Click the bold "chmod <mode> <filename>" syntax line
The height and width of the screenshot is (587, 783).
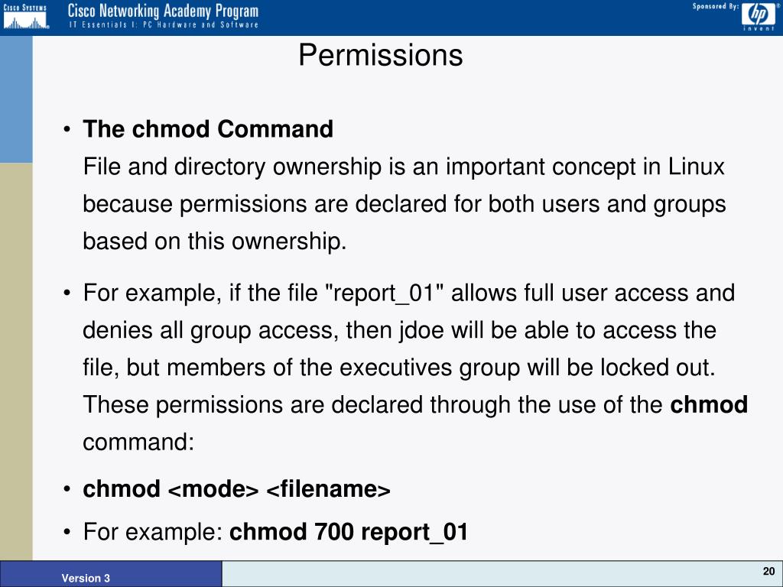click(x=237, y=489)
